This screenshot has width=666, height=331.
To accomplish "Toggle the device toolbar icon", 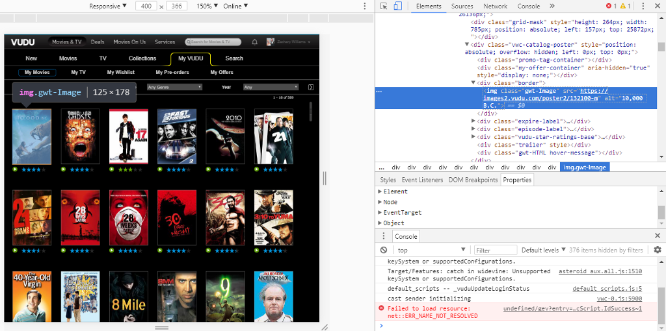I will click(397, 6).
